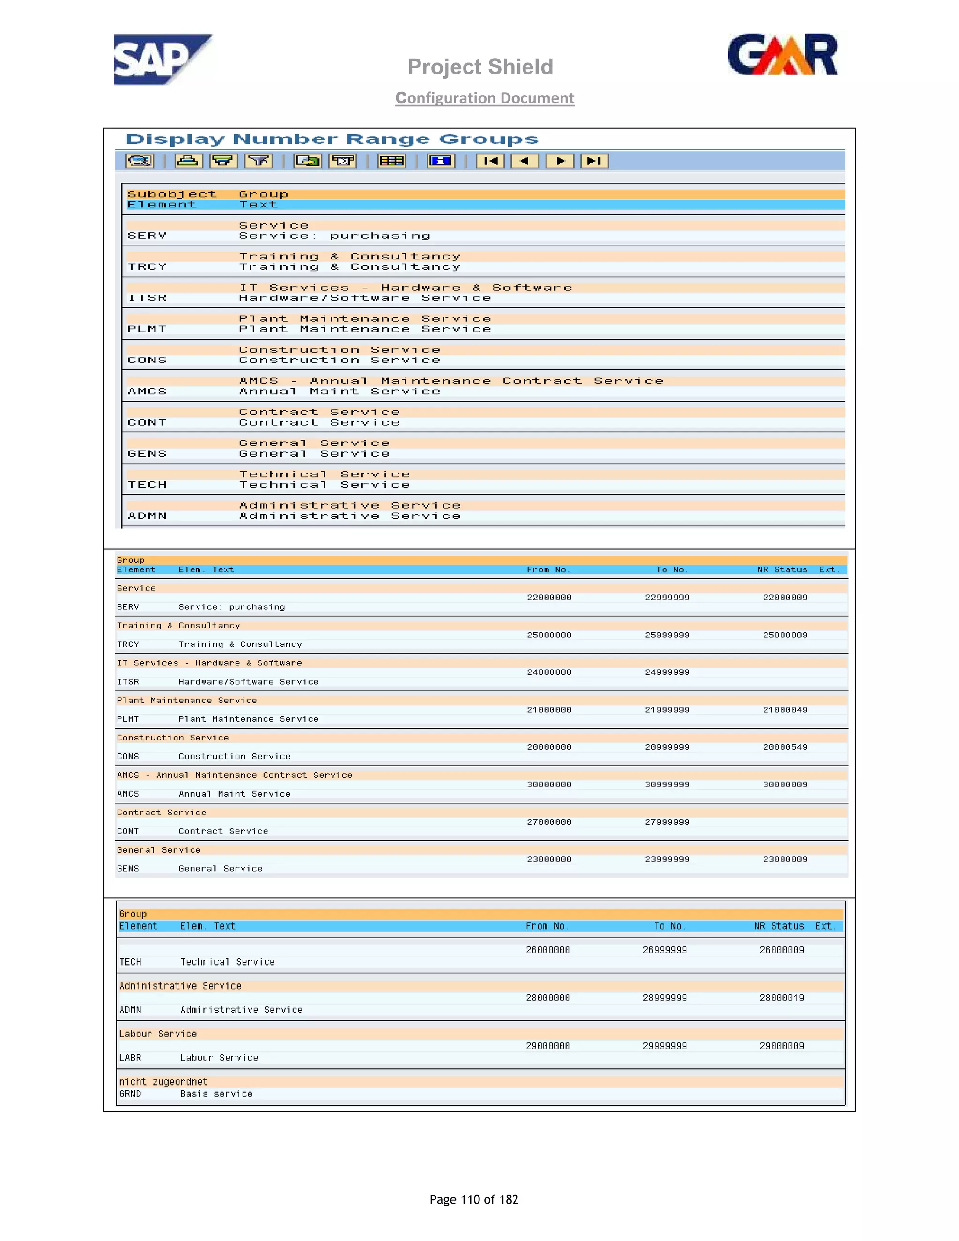This screenshot has width=959, height=1241.
Task: Click the Export to local file icon
Action: 307,161
